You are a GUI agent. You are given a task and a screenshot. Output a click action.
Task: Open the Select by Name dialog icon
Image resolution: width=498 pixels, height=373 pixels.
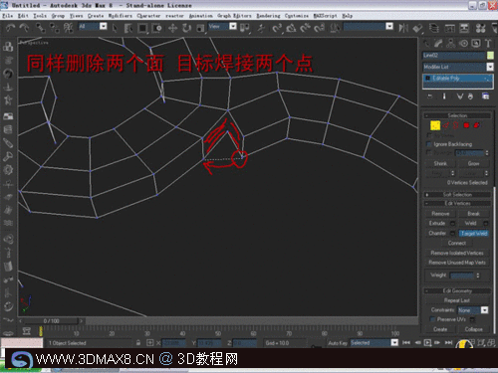[x=128, y=28]
